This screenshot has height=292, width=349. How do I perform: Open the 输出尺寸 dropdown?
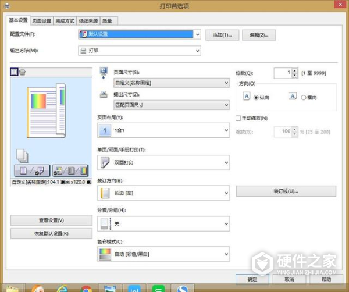[172, 105]
